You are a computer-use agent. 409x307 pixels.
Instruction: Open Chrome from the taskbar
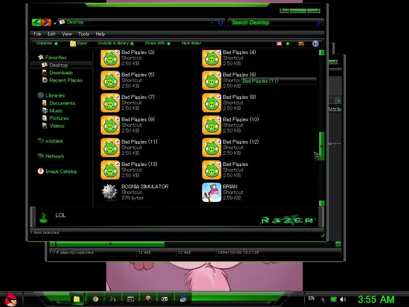[95, 299]
